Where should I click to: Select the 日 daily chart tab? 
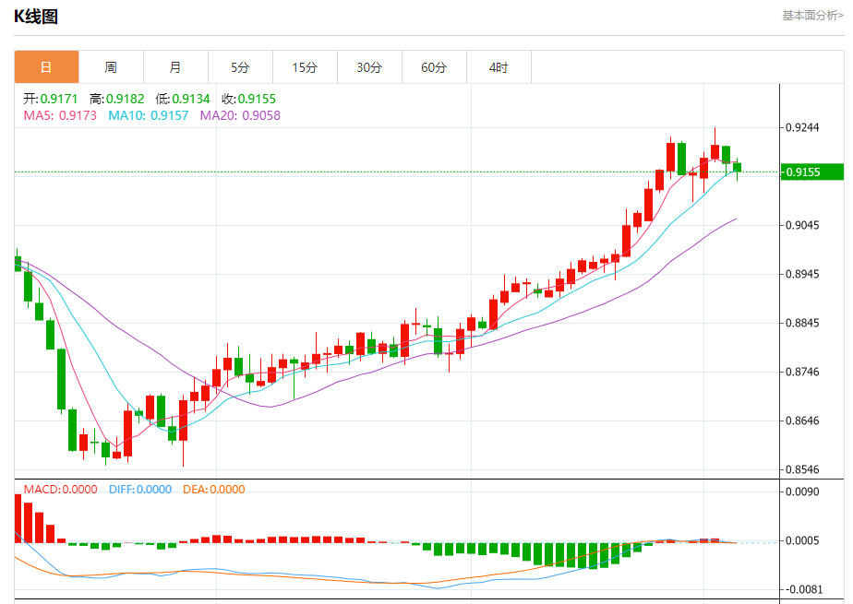coord(47,67)
